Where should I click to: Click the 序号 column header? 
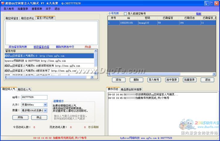pos(113,18)
